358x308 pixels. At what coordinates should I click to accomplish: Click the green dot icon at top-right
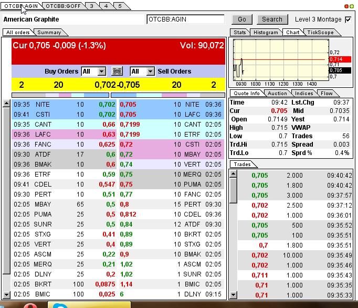point(353,6)
